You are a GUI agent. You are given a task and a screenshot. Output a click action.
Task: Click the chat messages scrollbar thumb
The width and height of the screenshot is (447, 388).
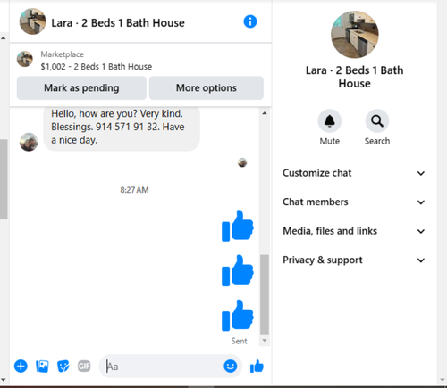[265, 294]
